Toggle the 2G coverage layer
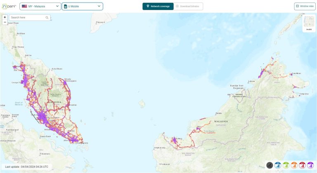317x173 pixels. tap(278, 165)
